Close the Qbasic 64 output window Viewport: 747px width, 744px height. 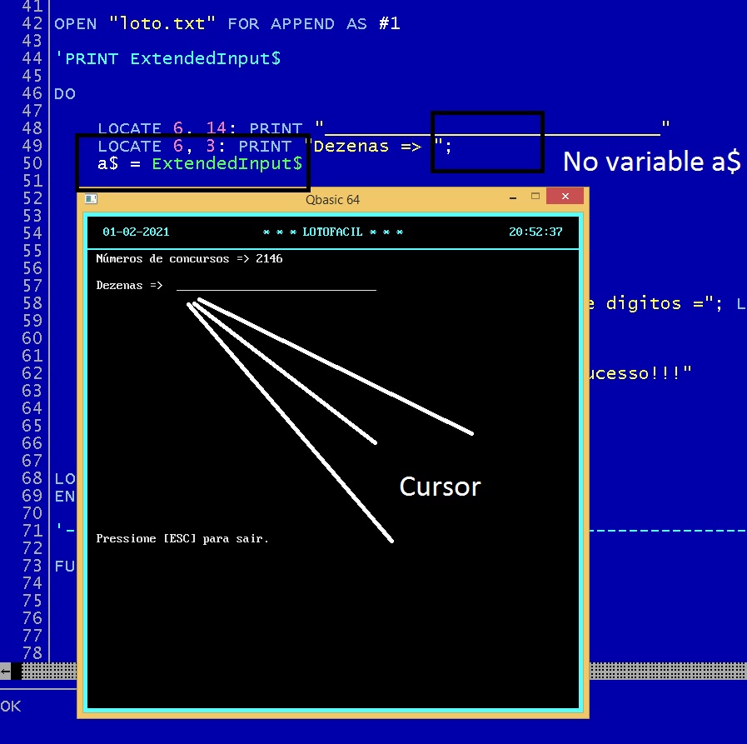pos(565,198)
